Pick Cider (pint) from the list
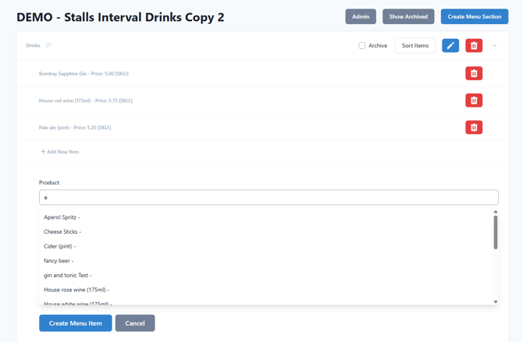 (x=59, y=246)
